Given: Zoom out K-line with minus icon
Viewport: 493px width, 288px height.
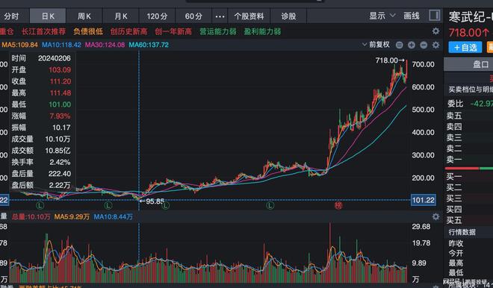Looking at the screenshot, I should 424,45.
